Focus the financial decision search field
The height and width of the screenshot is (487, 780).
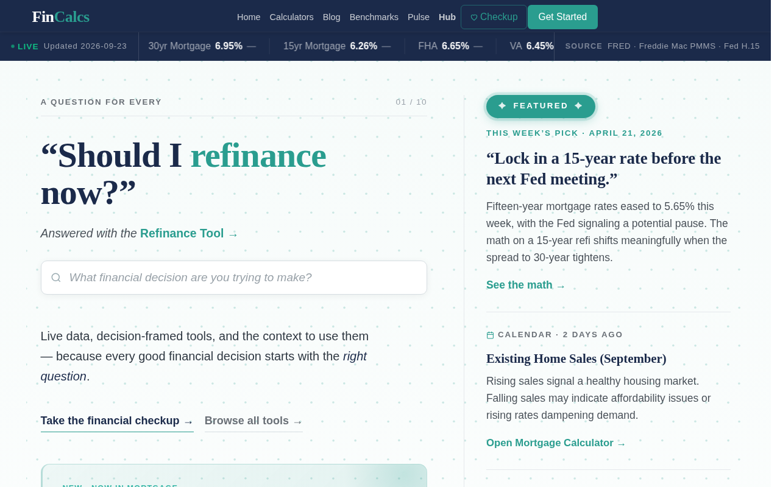tap(234, 278)
